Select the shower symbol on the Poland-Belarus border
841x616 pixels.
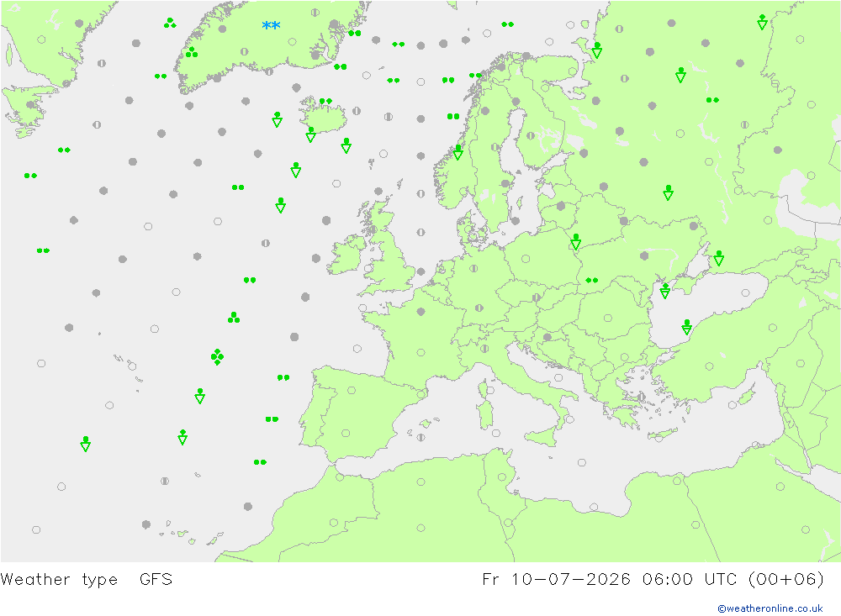point(575,241)
